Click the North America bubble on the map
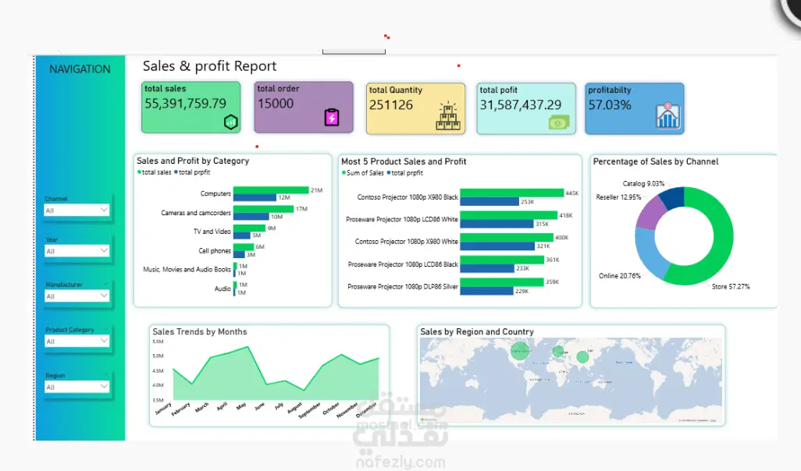The height and width of the screenshot is (471, 801). (520, 351)
